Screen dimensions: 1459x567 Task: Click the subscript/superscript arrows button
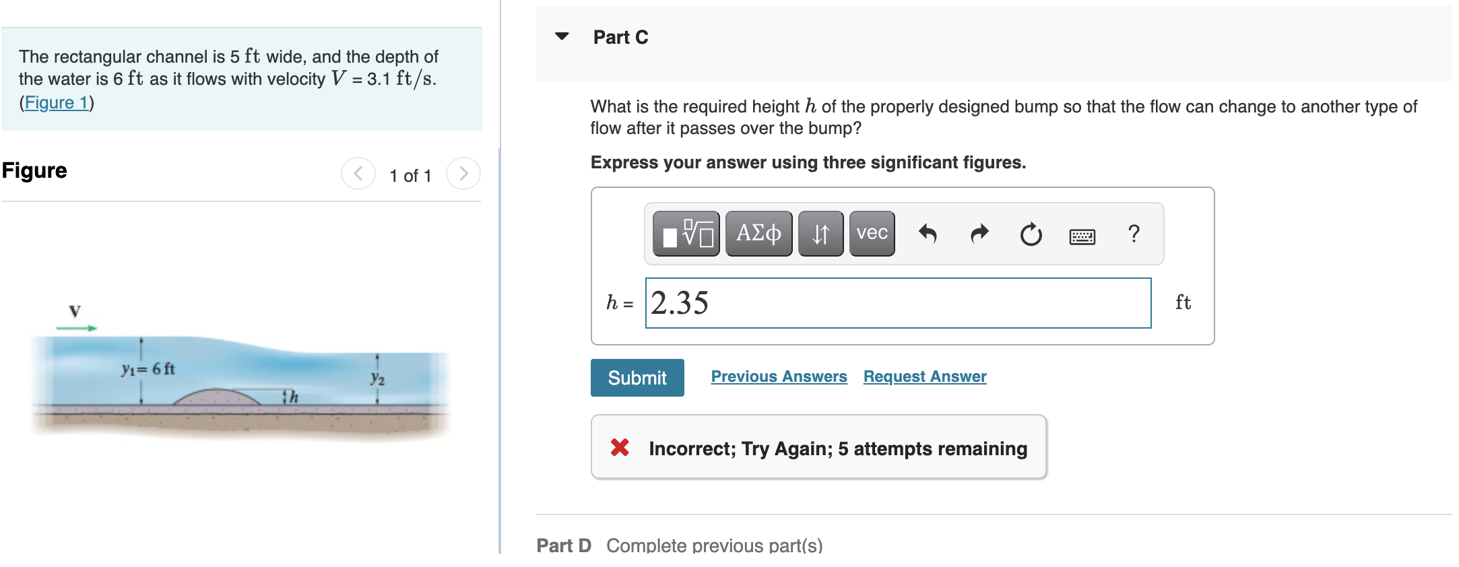coord(820,234)
